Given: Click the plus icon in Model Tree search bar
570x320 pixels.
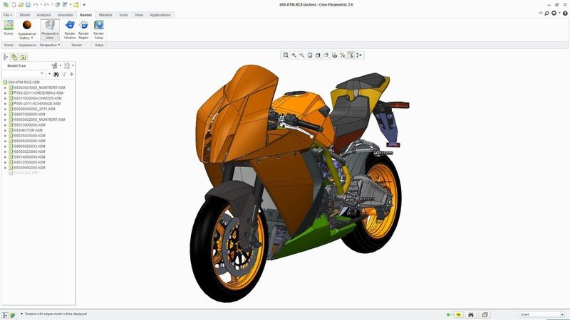Looking at the screenshot, I should tap(72, 74).
